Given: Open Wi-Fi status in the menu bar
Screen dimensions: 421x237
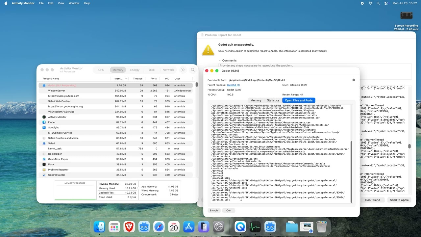Looking at the screenshot, I should point(370,3).
